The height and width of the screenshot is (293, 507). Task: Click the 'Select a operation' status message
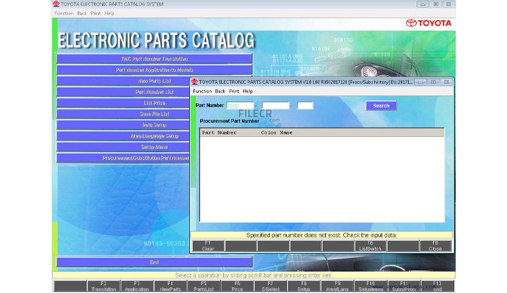click(253, 275)
